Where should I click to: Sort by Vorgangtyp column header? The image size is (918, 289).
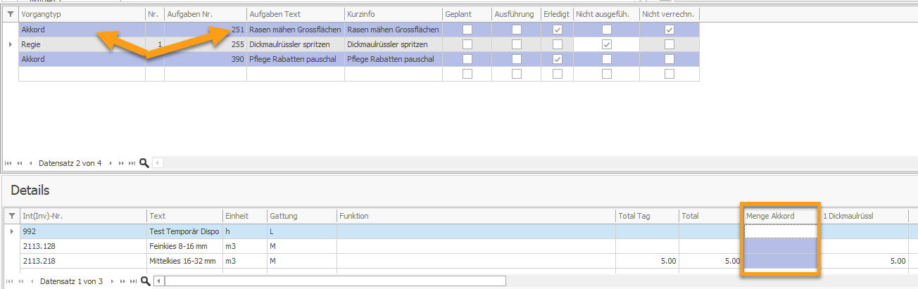click(82, 14)
